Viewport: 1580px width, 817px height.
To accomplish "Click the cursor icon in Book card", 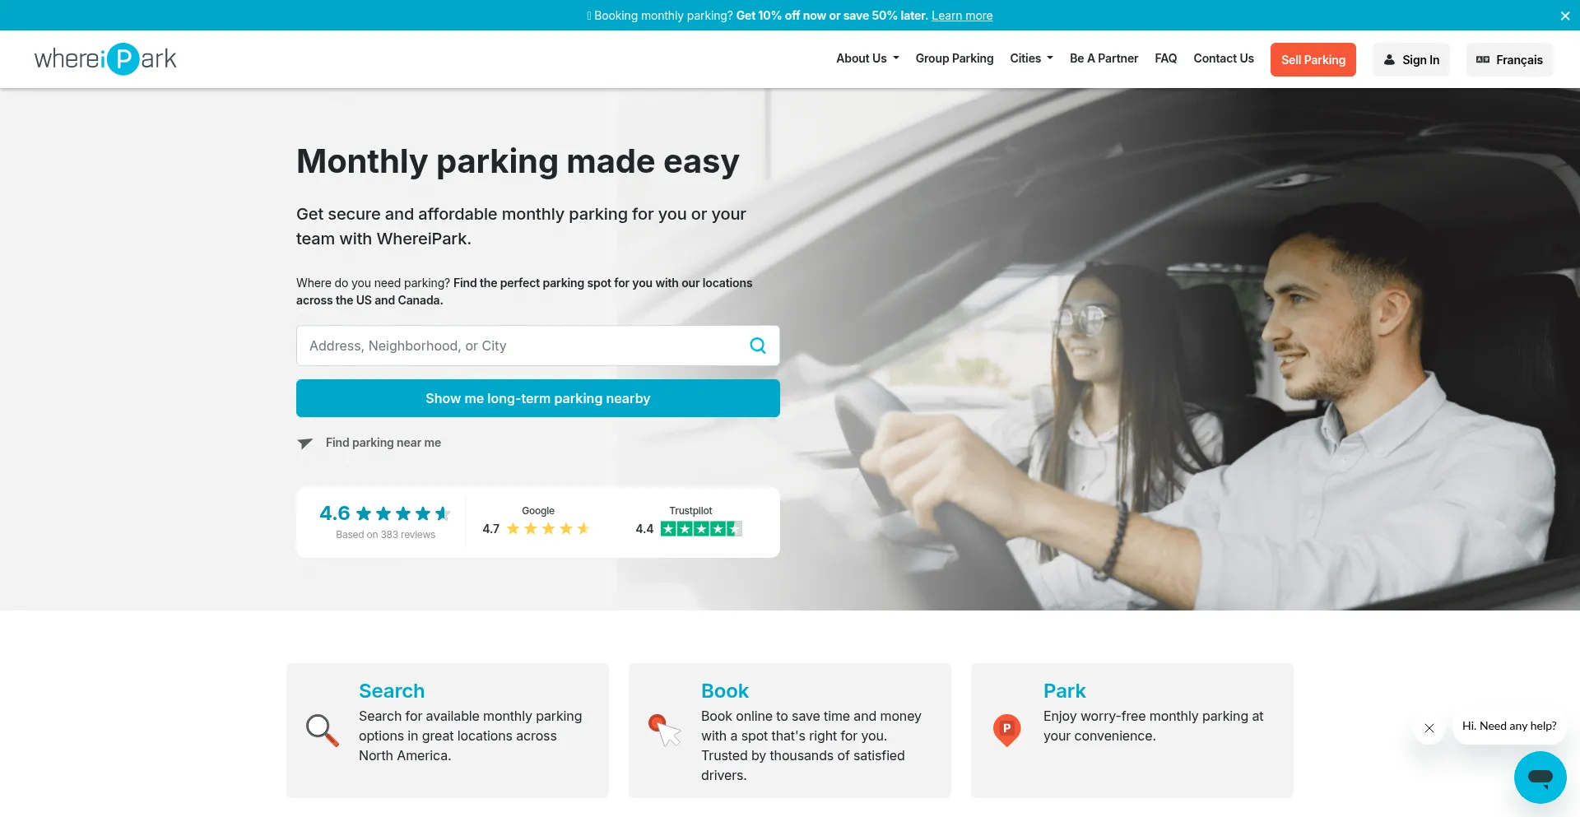I will click(665, 730).
